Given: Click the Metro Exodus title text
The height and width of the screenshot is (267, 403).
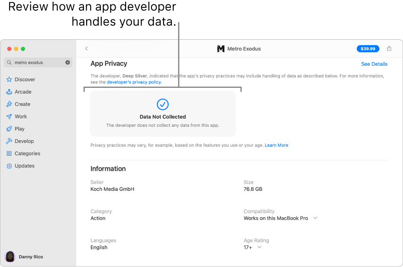Looking at the screenshot, I should (244, 49).
